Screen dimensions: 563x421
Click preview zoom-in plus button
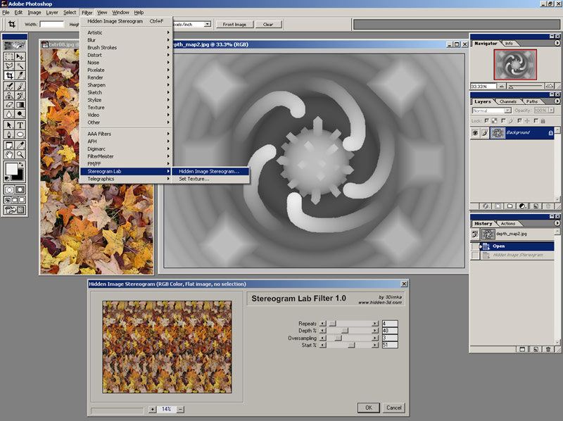(152, 409)
